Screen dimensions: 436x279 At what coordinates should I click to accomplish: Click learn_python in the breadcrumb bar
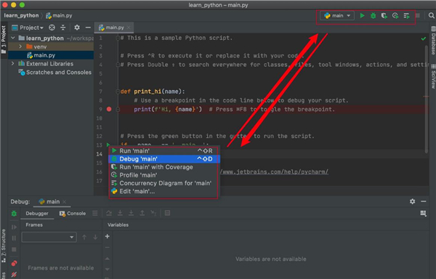21,15
